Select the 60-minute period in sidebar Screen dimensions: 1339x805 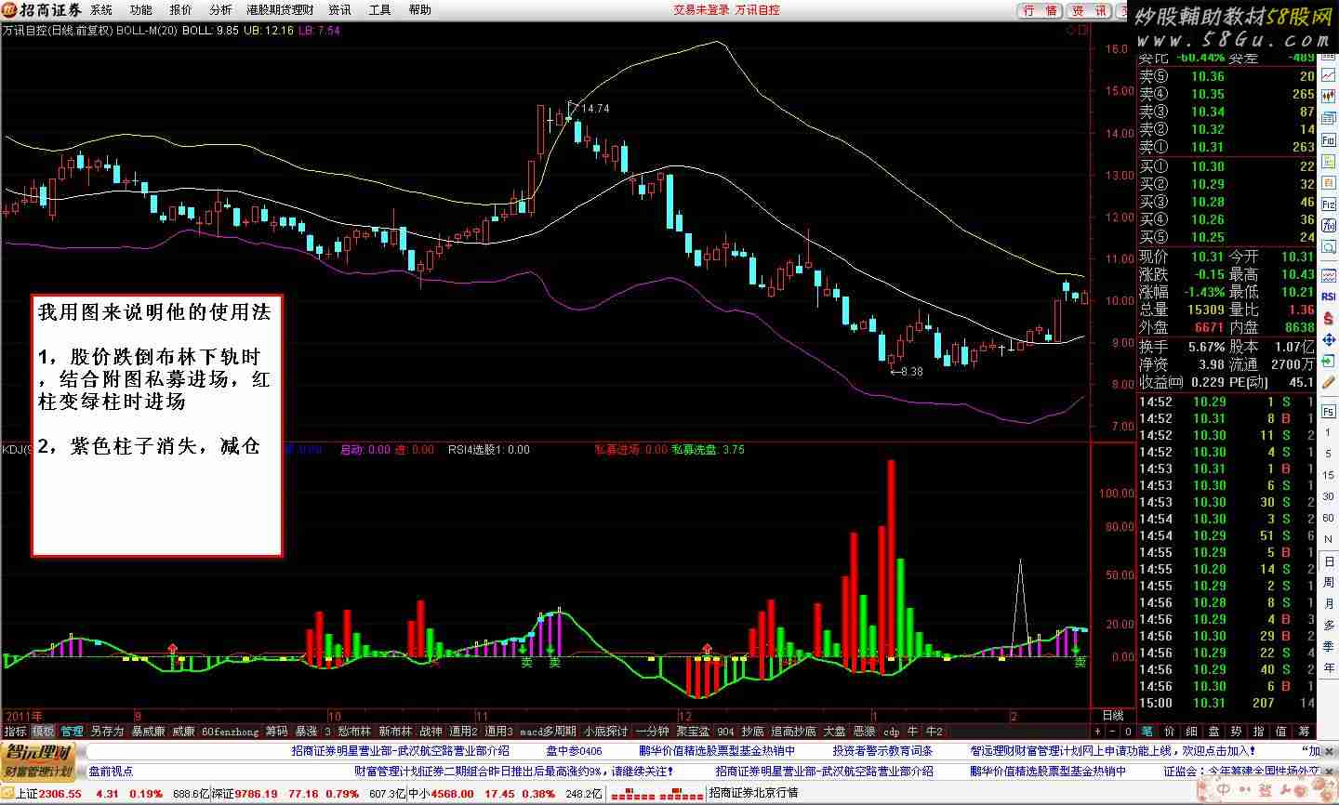click(1329, 518)
